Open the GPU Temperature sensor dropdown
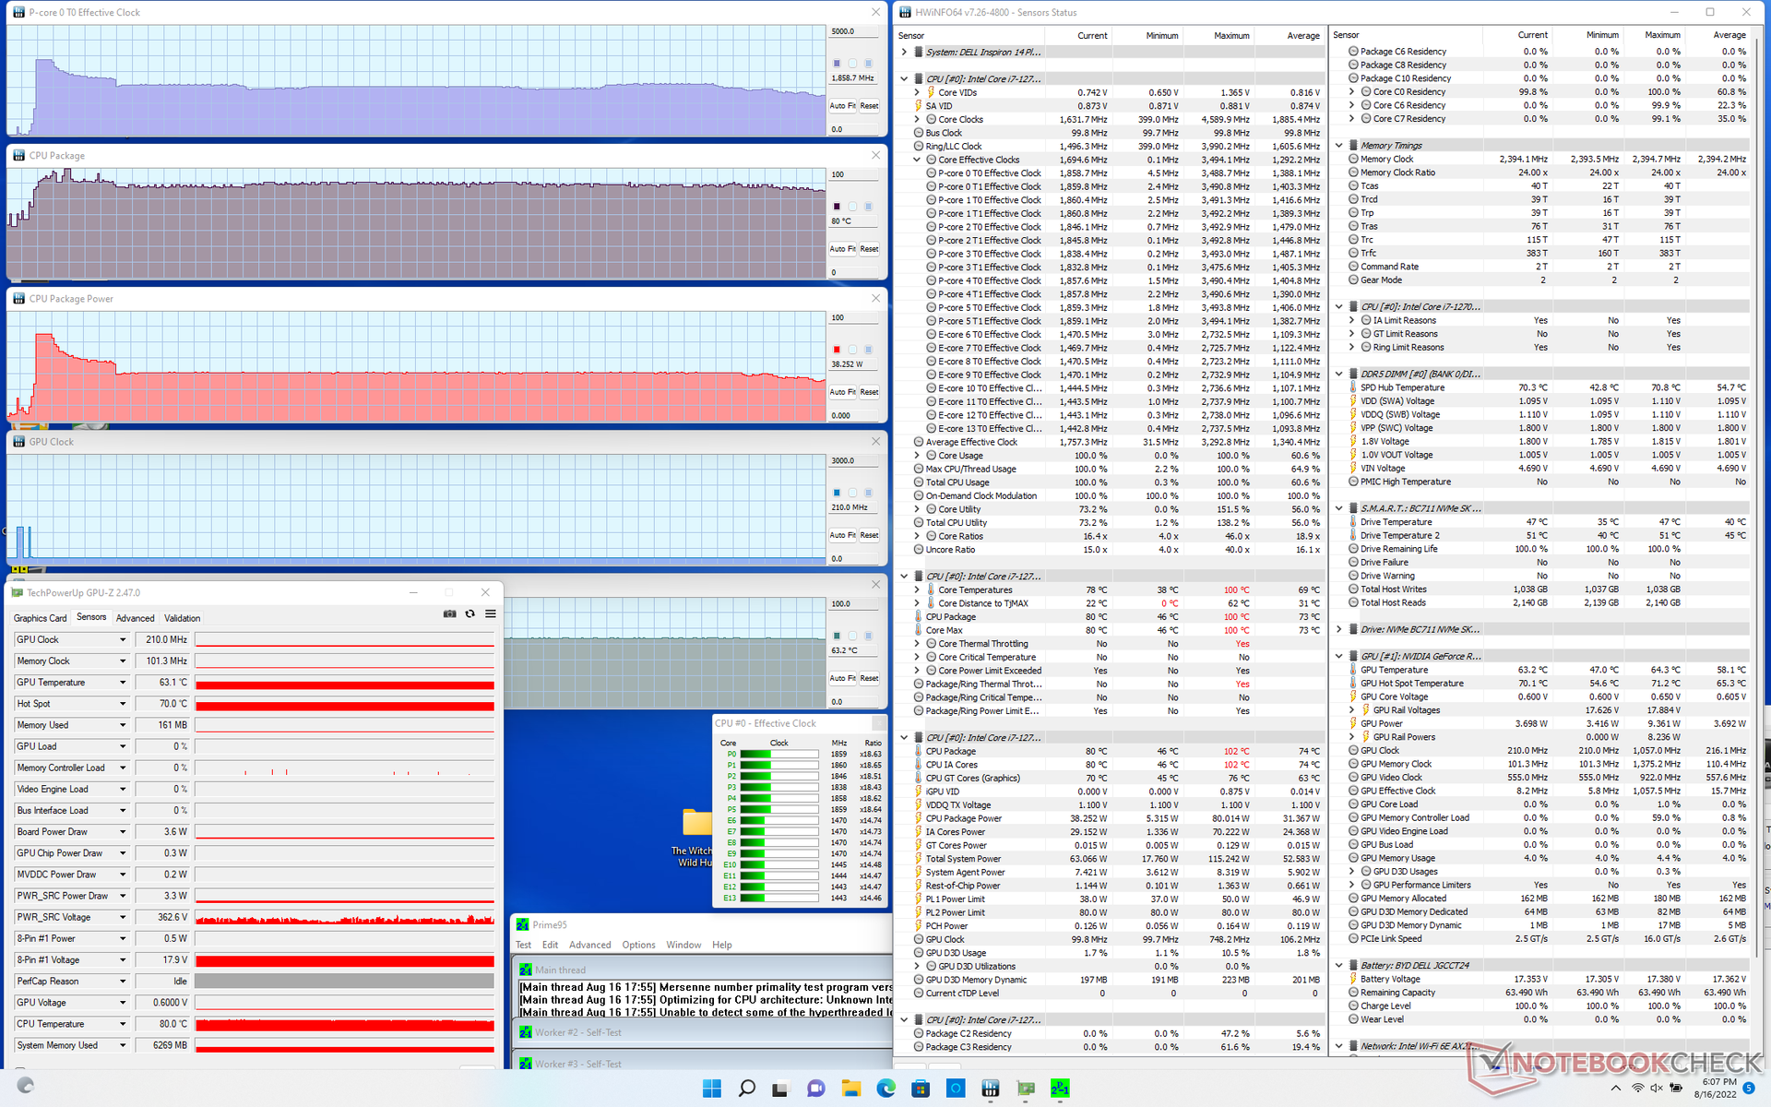Screen dimensions: 1771x1107 122,683
